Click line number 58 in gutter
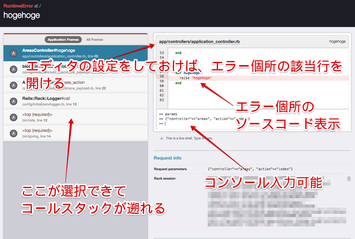355x239 pixels. pos(162,76)
